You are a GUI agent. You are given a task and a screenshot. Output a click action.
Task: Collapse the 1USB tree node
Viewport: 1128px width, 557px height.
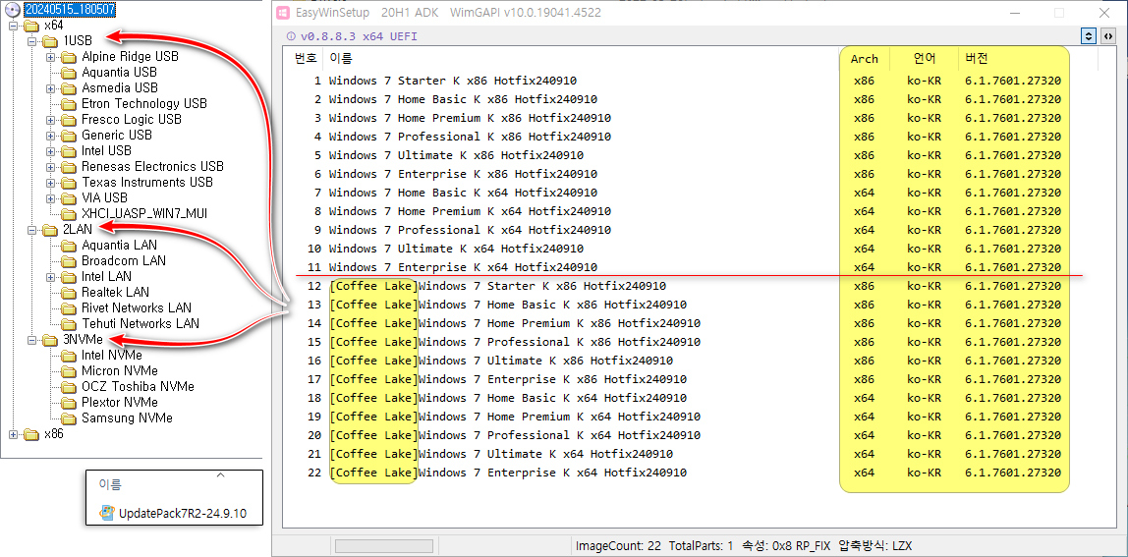(31, 41)
